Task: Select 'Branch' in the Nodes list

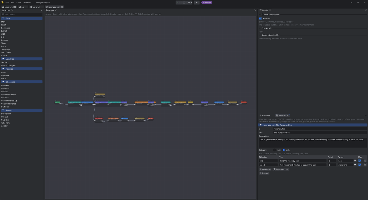Action: 4,31
